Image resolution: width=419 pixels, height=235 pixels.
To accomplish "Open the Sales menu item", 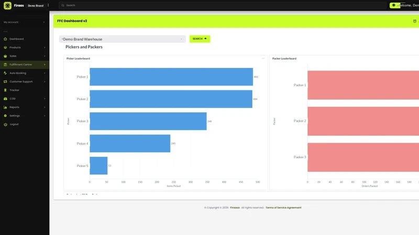I will 25,56.
